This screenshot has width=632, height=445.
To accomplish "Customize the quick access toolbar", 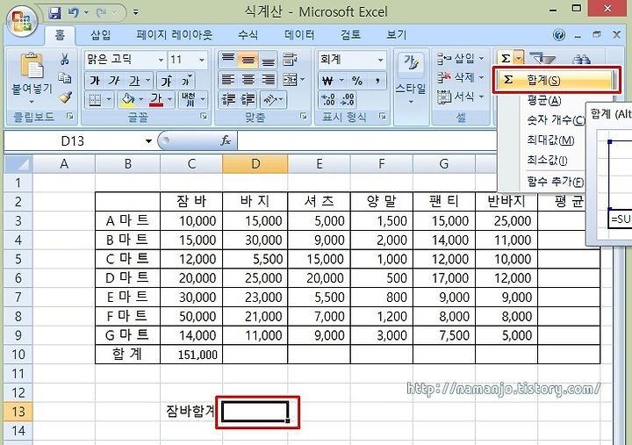I will [136, 13].
